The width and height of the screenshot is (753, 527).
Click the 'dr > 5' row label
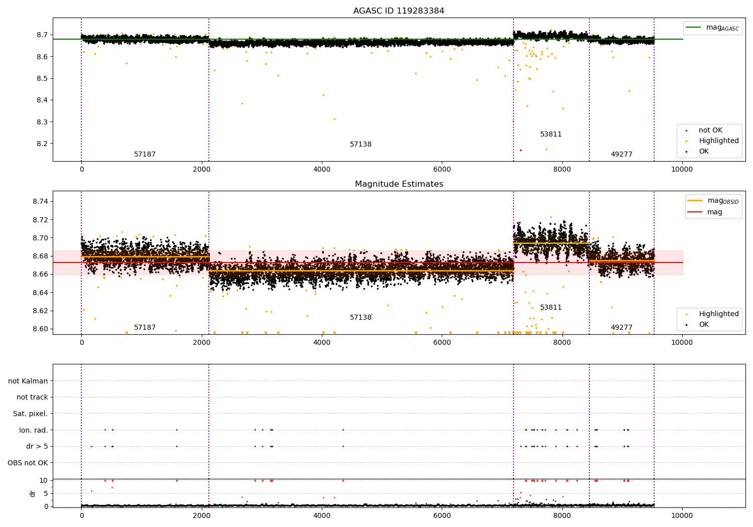37,447
